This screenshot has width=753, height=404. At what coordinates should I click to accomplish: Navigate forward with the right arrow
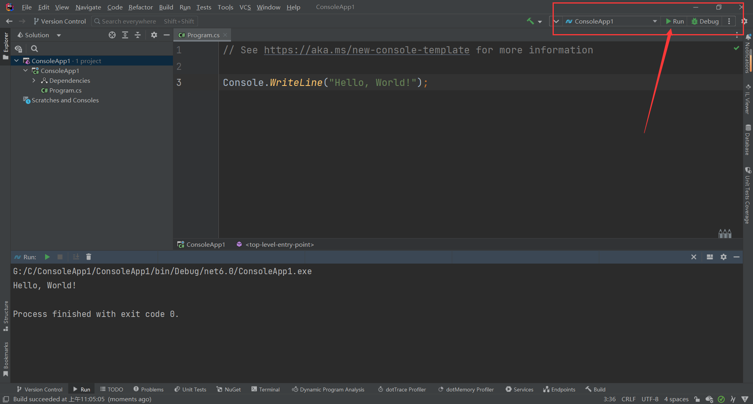(x=22, y=21)
